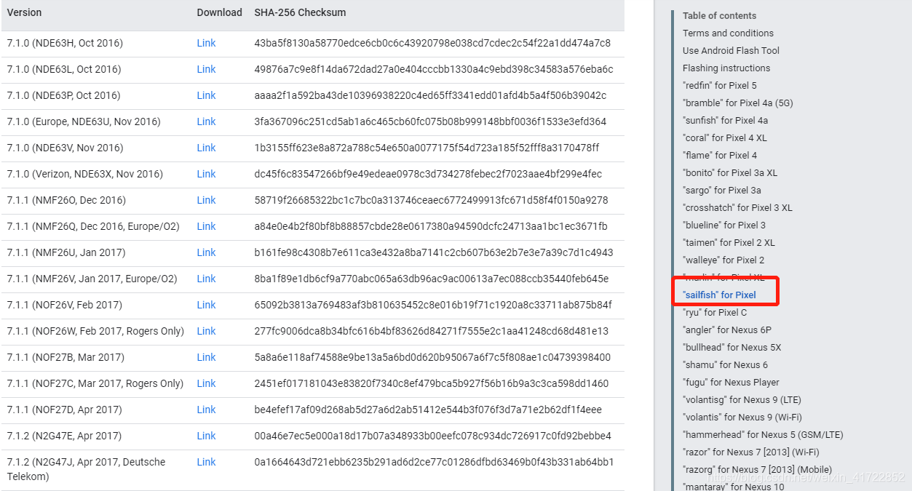Jump to "coral" for Pixel 4 XL
Viewport: 912px width, 491px height.
pos(725,137)
